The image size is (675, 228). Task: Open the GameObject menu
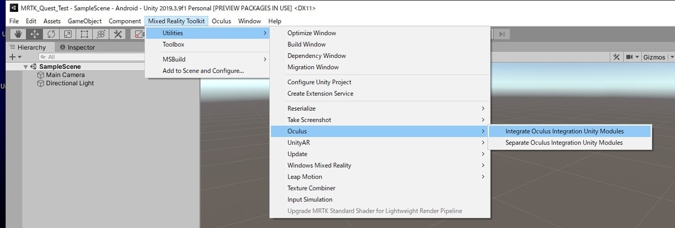coord(84,21)
